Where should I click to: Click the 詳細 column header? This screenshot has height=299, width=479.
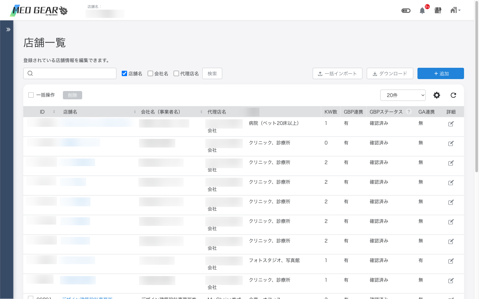pyautogui.click(x=451, y=112)
